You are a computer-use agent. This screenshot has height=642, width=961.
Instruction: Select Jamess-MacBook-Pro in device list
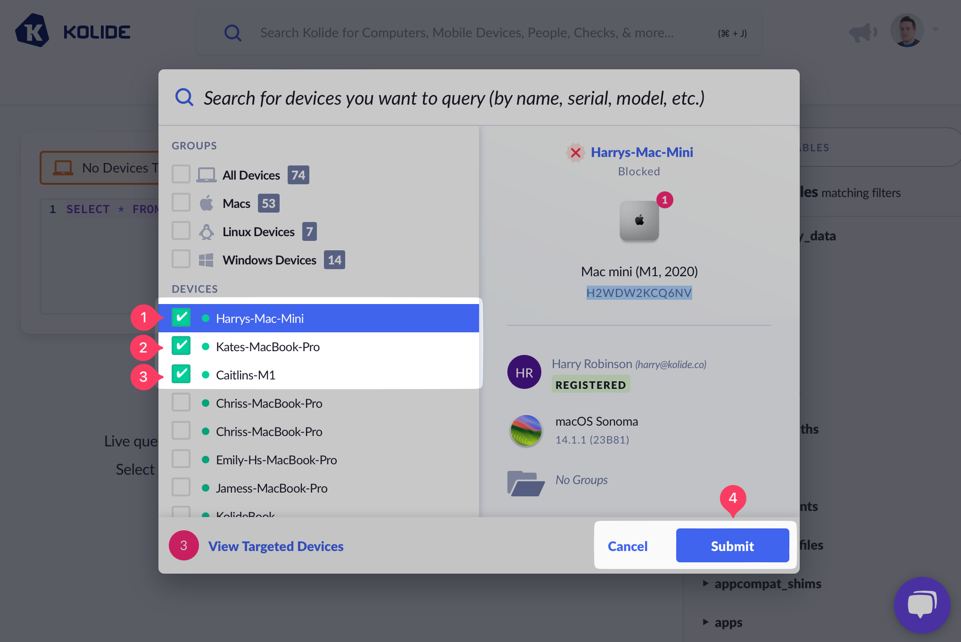pos(272,488)
